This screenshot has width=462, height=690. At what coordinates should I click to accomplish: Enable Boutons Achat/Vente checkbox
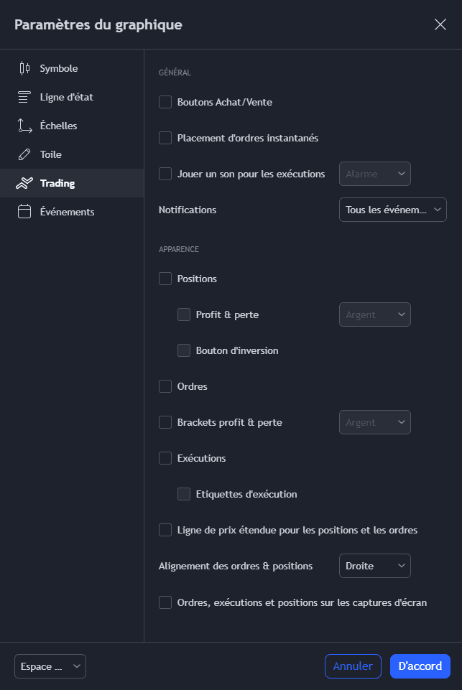(165, 102)
